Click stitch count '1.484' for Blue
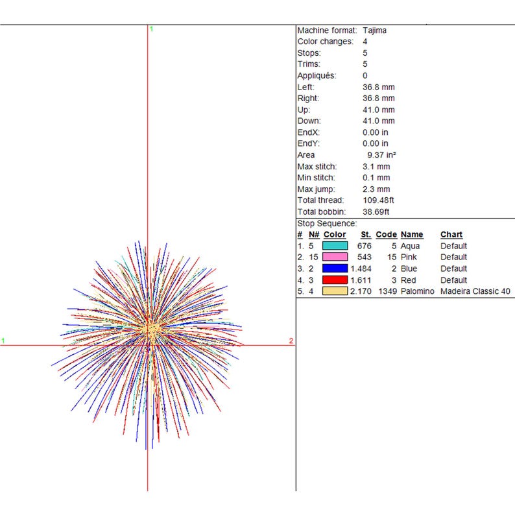Image resolution: width=515 pixels, height=515 pixels. coord(361,269)
